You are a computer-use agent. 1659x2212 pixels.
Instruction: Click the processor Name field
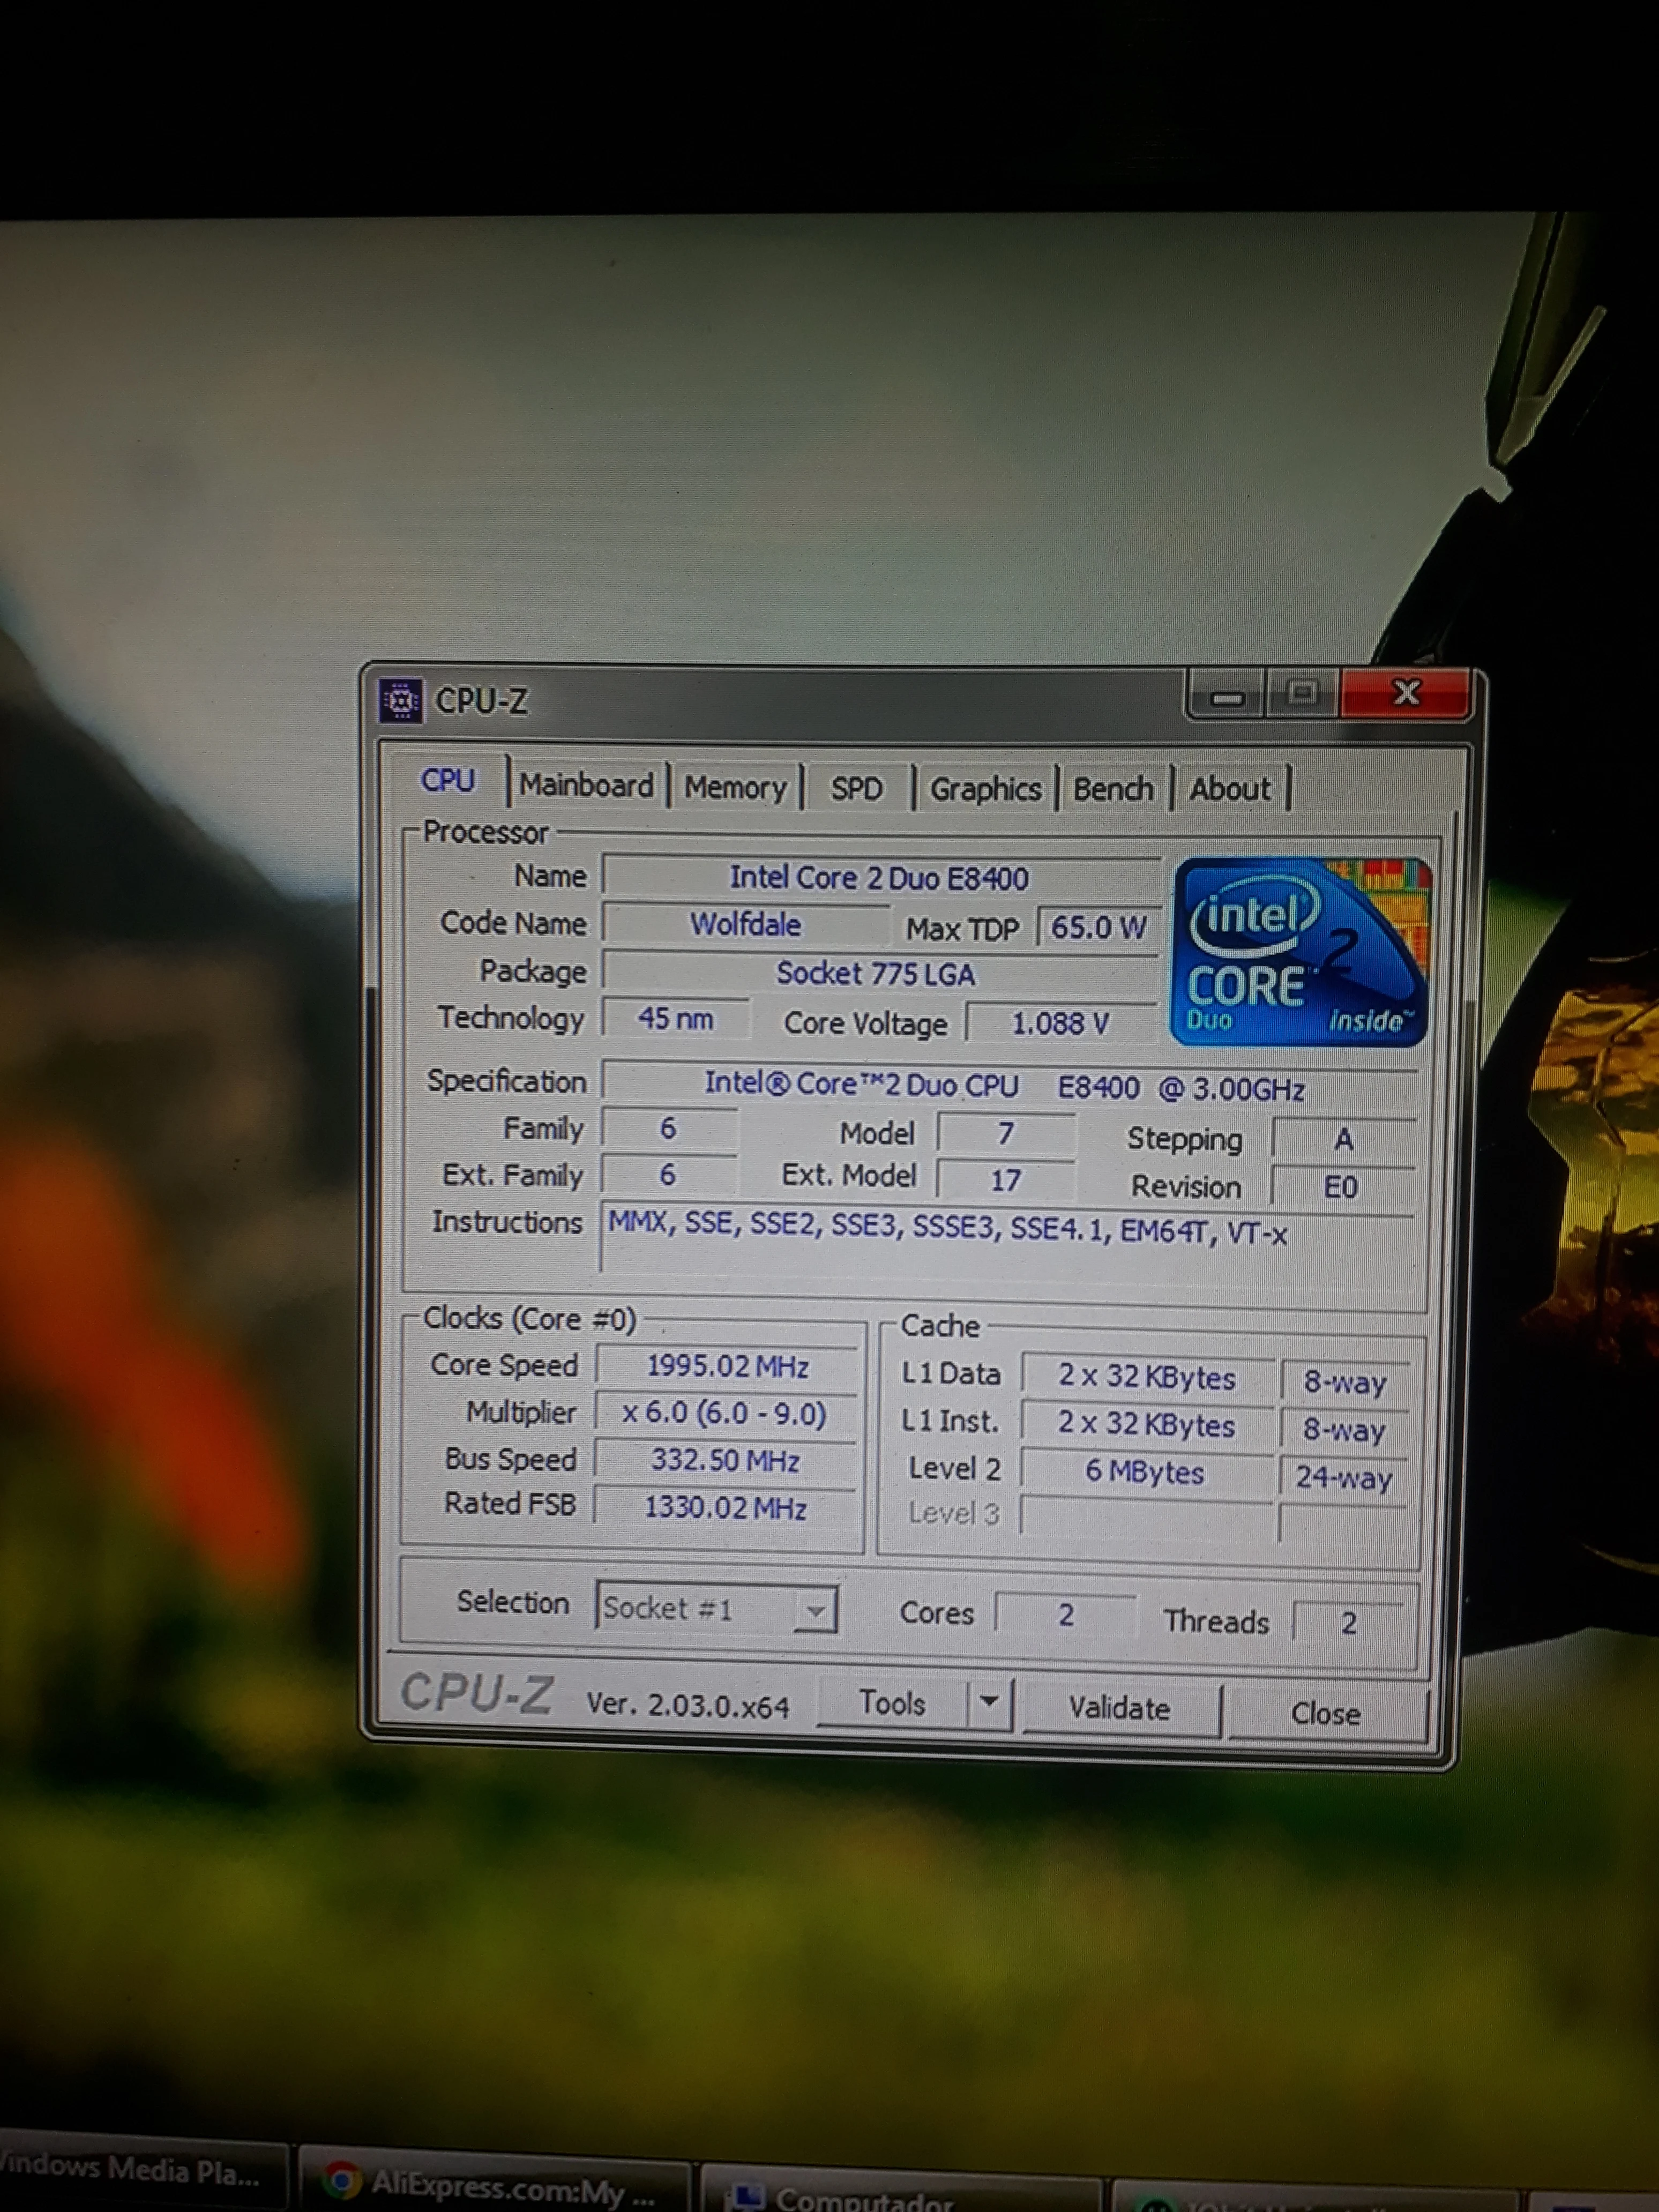(879, 878)
